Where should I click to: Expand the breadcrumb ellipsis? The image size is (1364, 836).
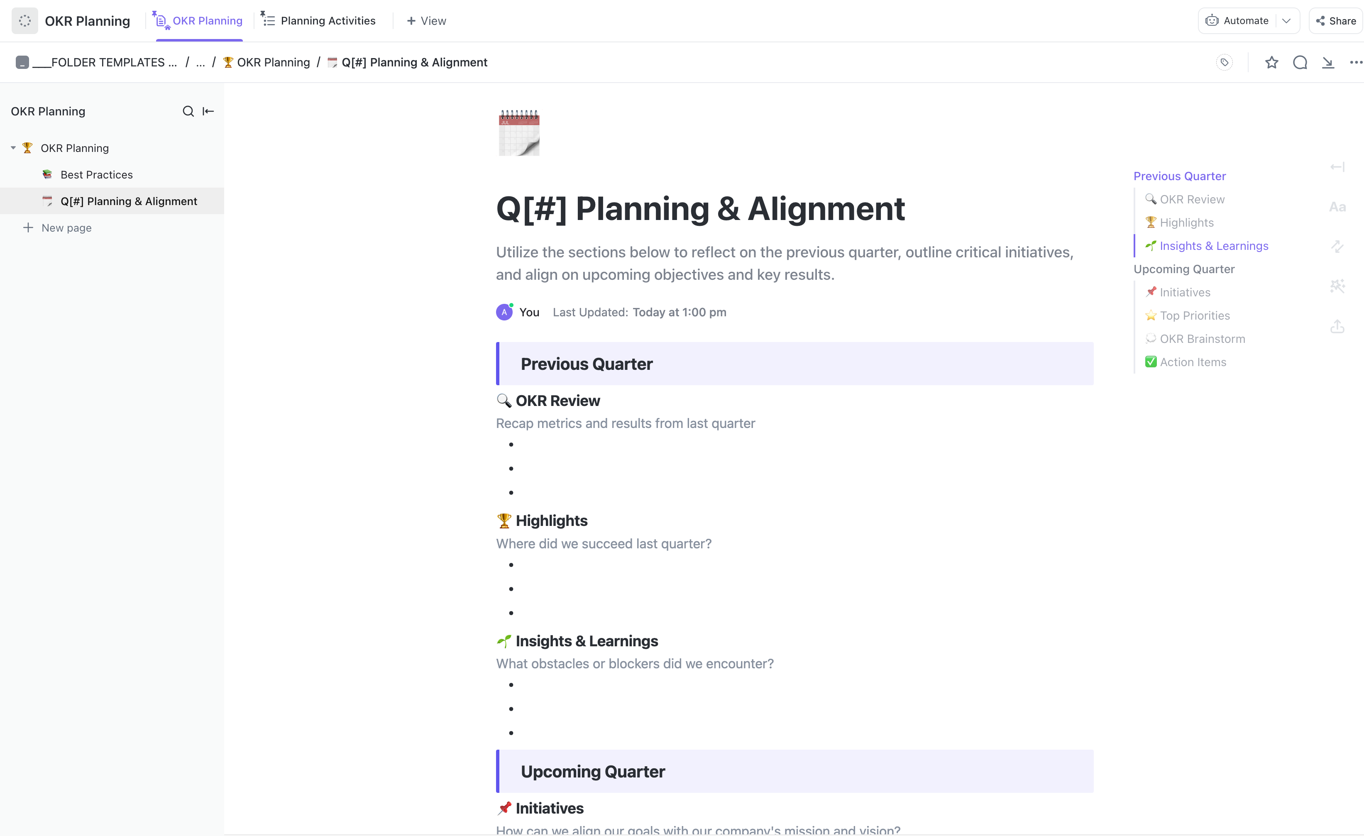(x=200, y=63)
